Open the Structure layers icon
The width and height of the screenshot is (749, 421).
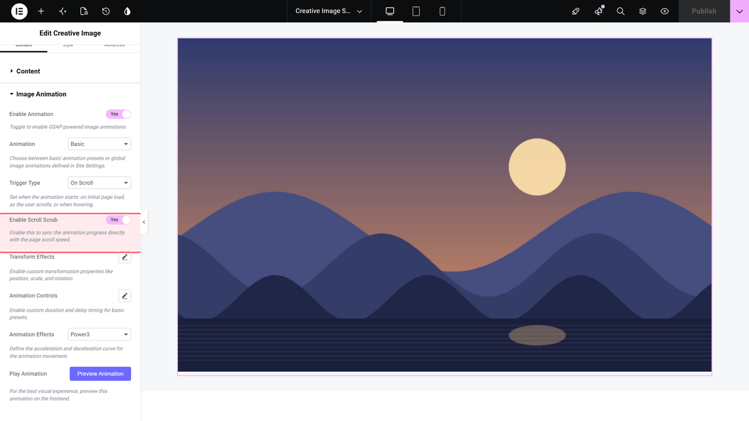point(643,11)
